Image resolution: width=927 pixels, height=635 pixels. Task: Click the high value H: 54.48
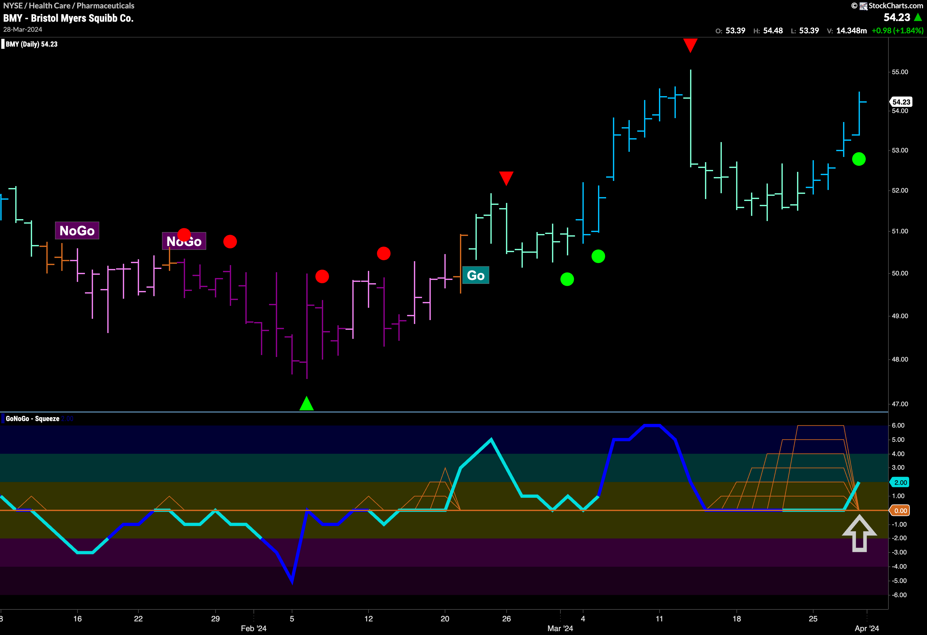pos(768,31)
